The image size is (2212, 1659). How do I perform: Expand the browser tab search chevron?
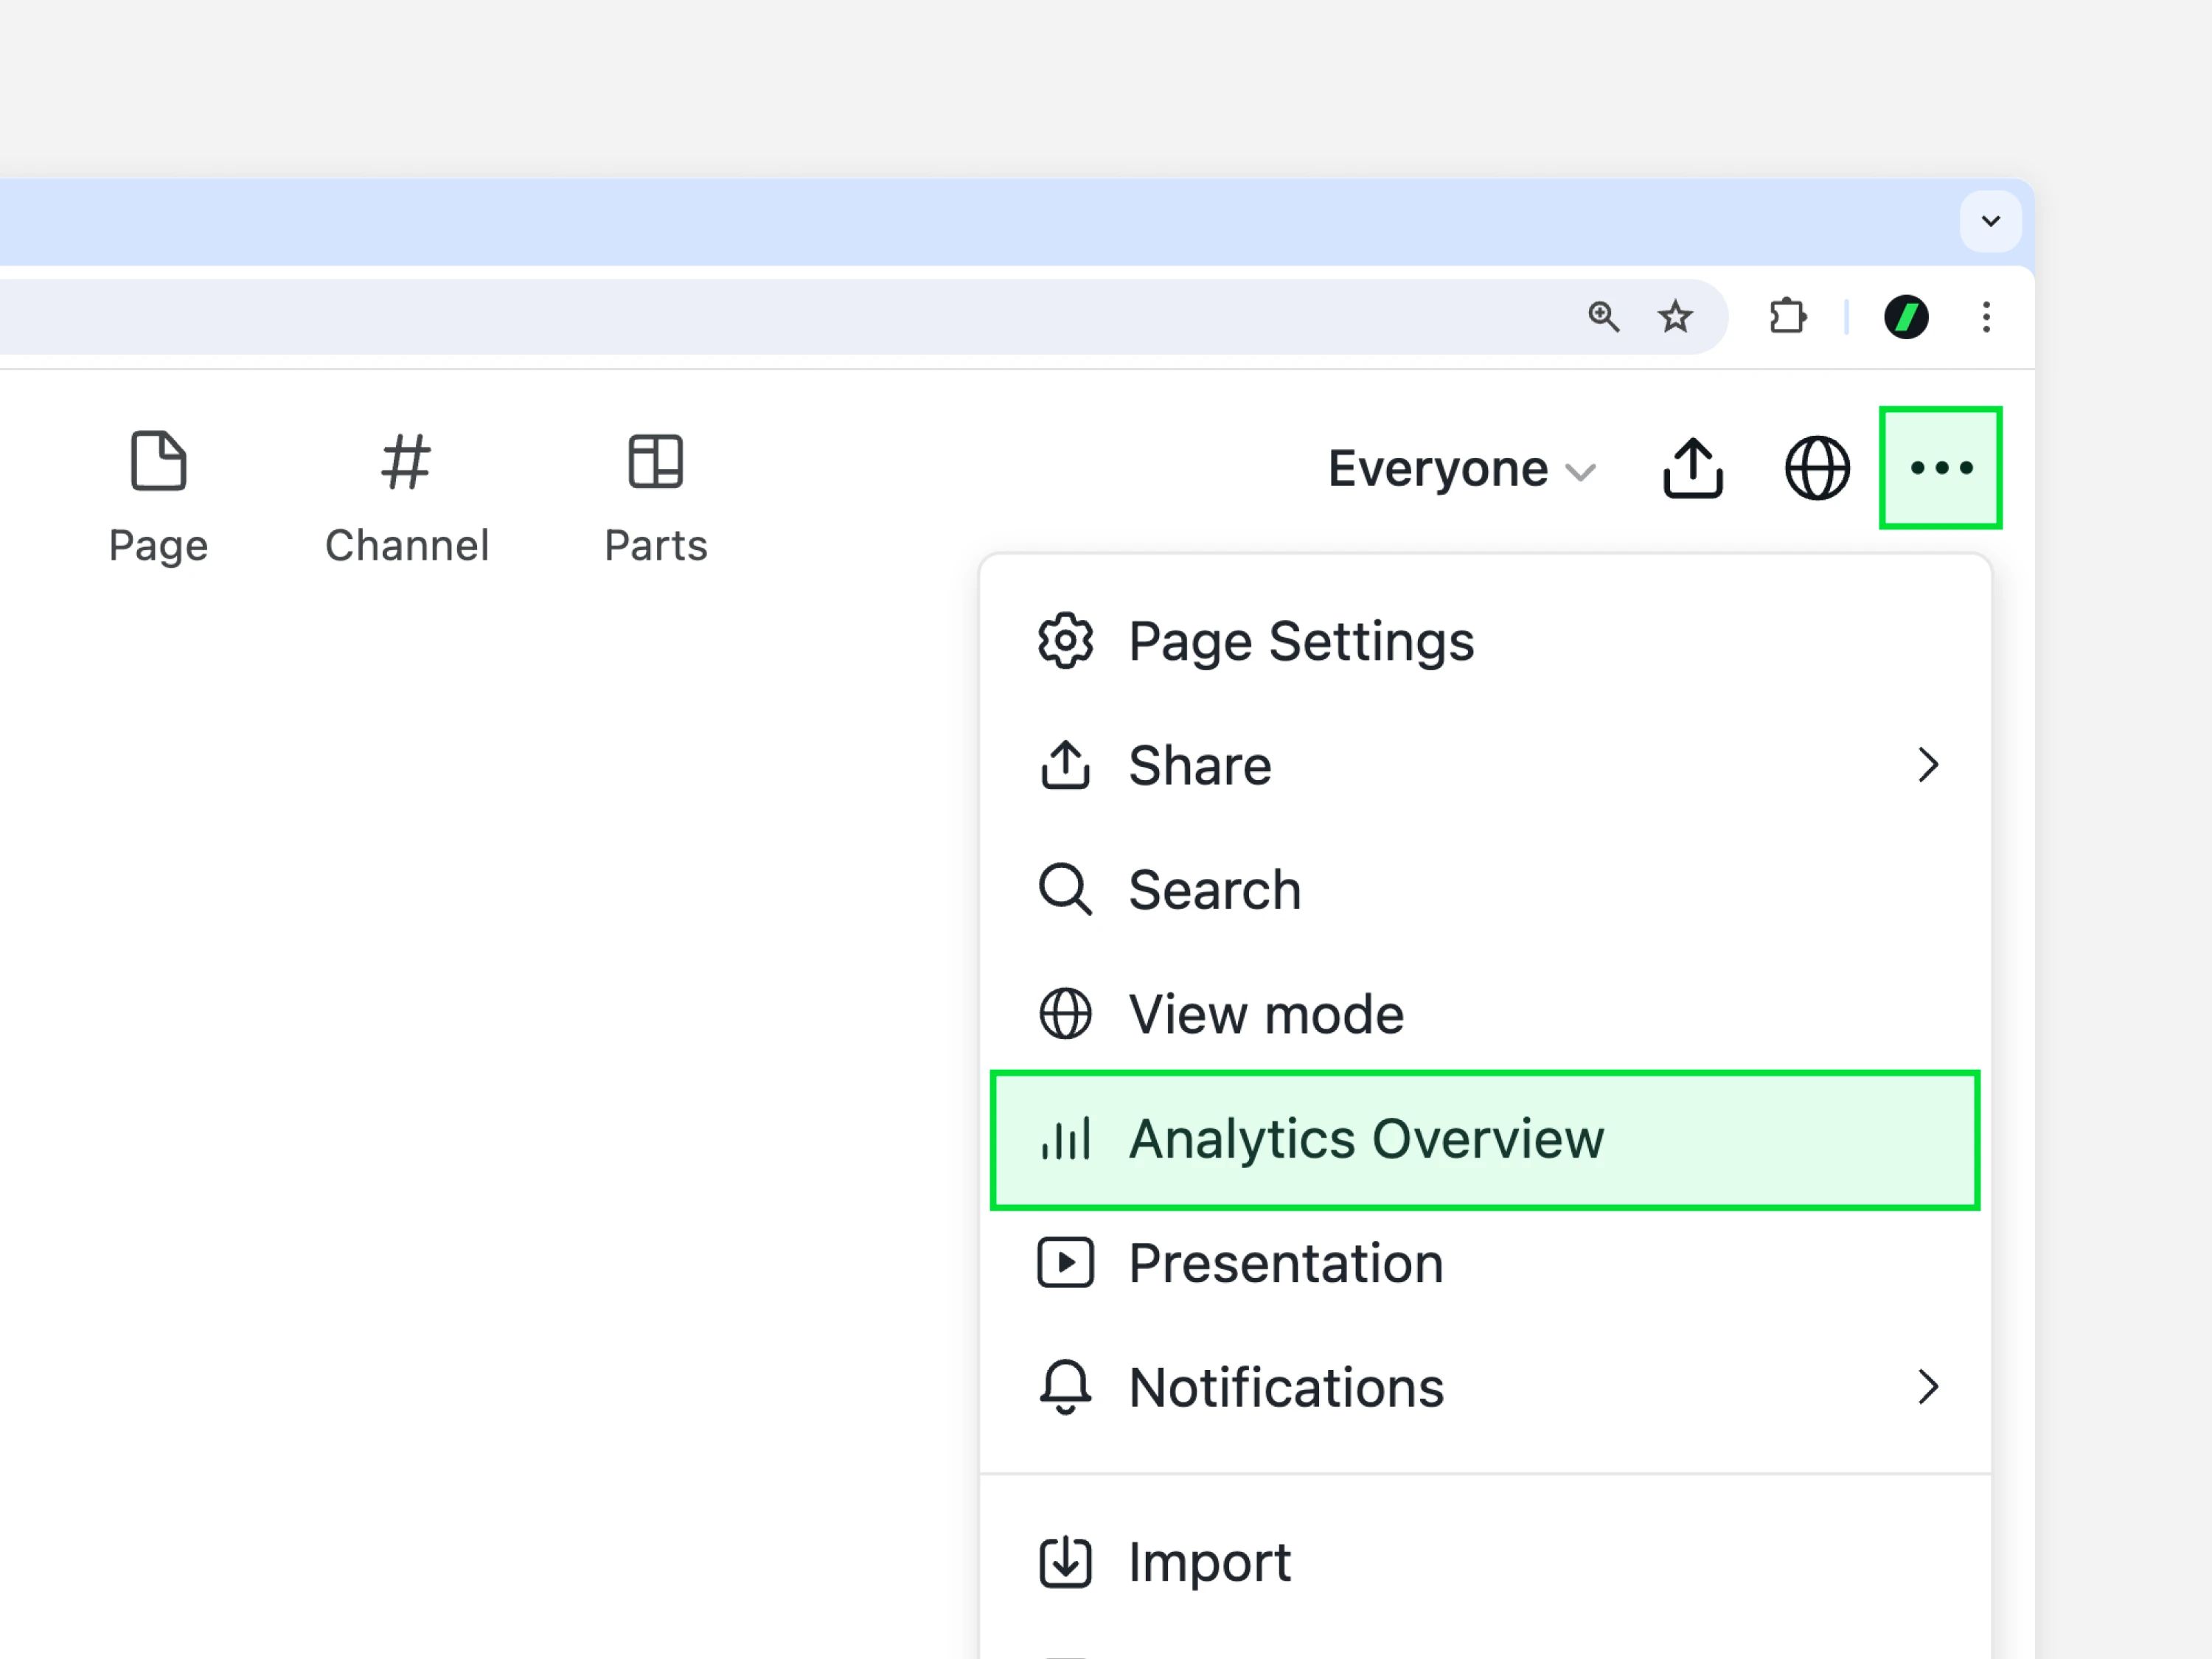(x=1990, y=221)
